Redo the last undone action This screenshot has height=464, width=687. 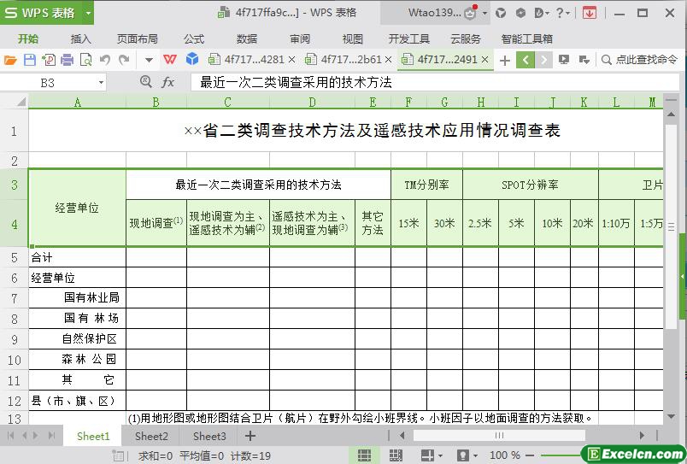click(x=124, y=60)
